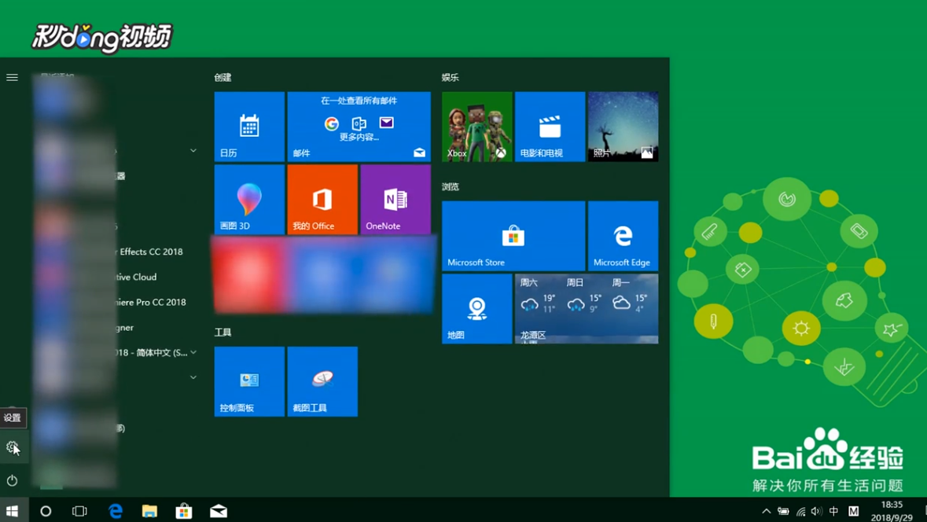Open the 邮件 mail tile
This screenshot has height=522, width=927.
pyautogui.click(x=359, y=127)
